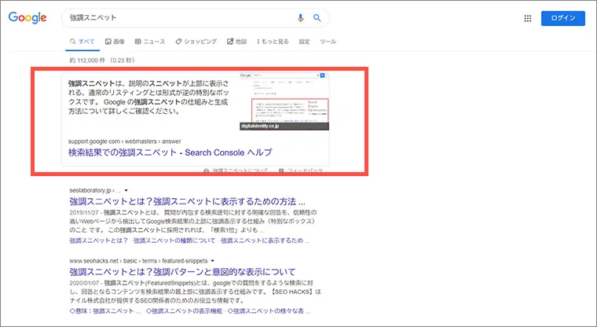
Task: Open 設定 search settings
Action: pos(304,42)
